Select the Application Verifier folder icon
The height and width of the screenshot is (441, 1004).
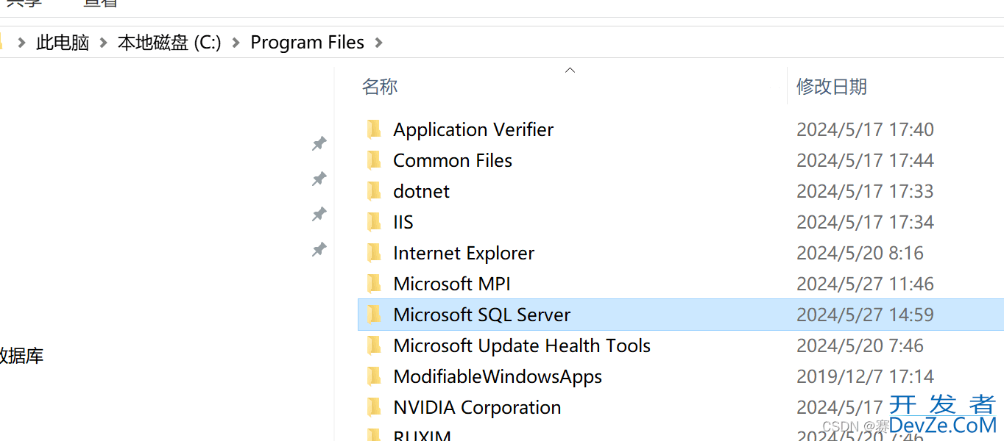click(374, 129)
